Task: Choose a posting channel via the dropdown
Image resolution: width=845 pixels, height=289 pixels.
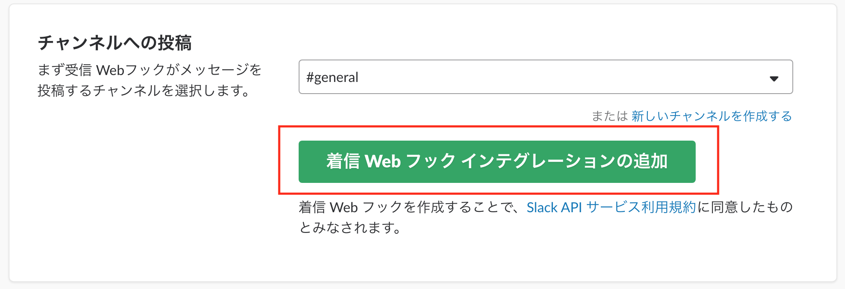Action: 546,78
